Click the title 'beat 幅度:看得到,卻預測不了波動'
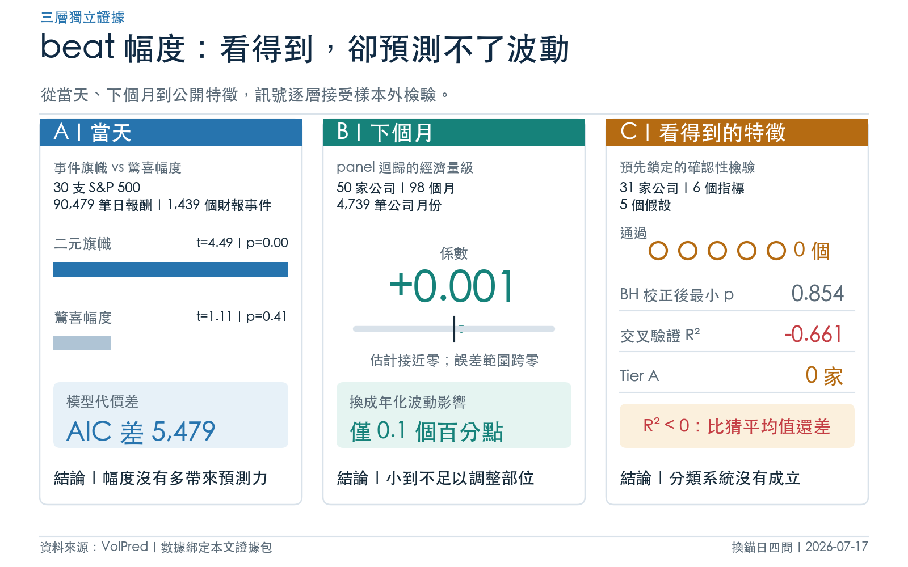Screen dimensions: 908x567 [x=305, y=49]
